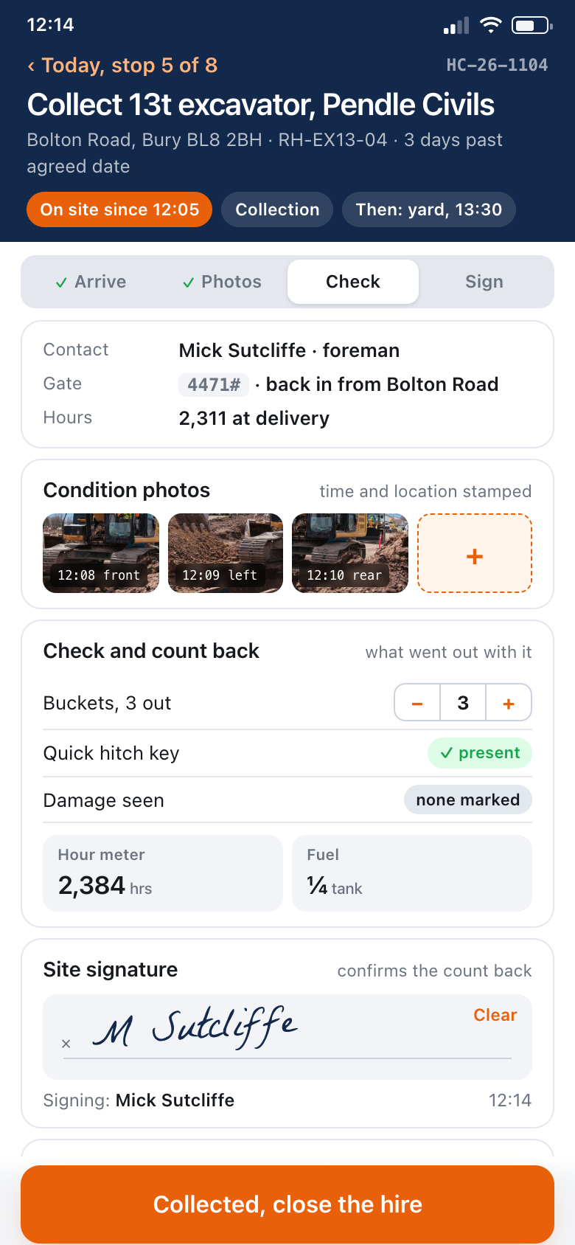
Task: Tap Collected, close the hire button
Action: (x=287, y=1204)
